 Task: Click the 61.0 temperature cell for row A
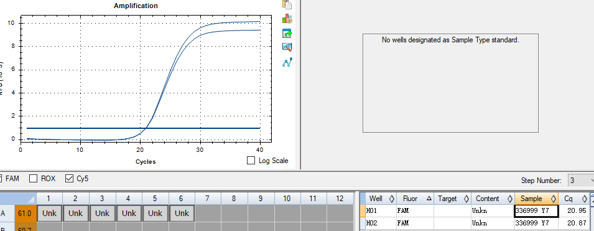26,213
